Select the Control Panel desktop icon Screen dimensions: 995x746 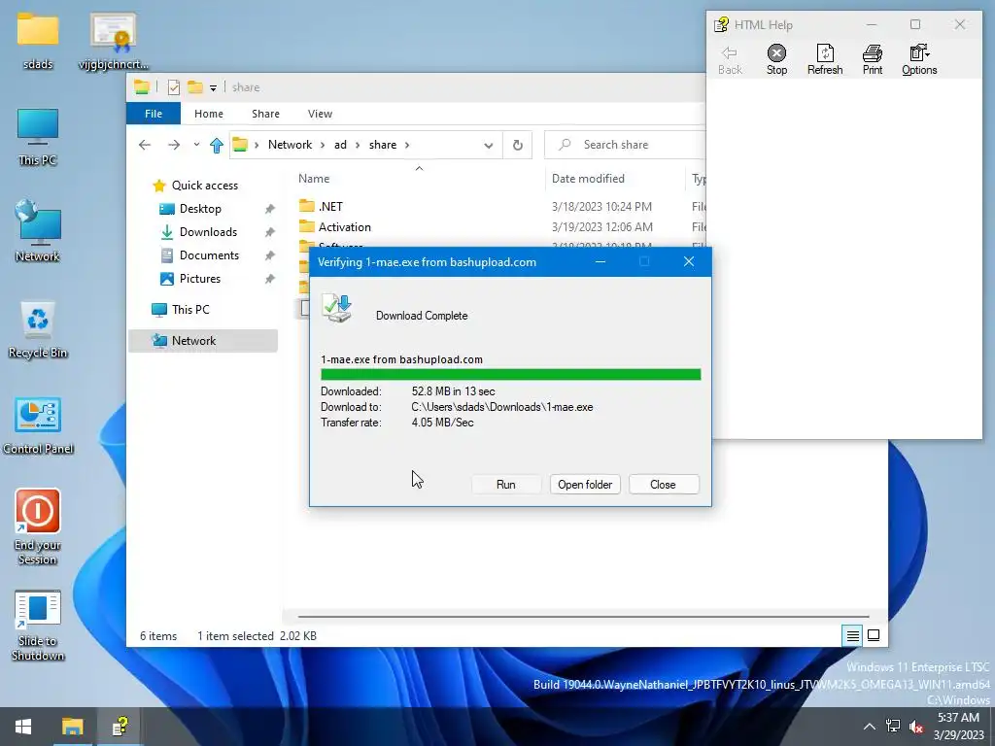pos(38,426)
